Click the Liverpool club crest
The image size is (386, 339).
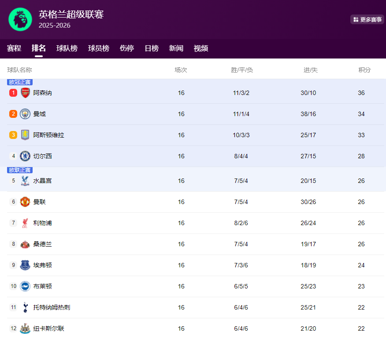(x=25, y=223)
